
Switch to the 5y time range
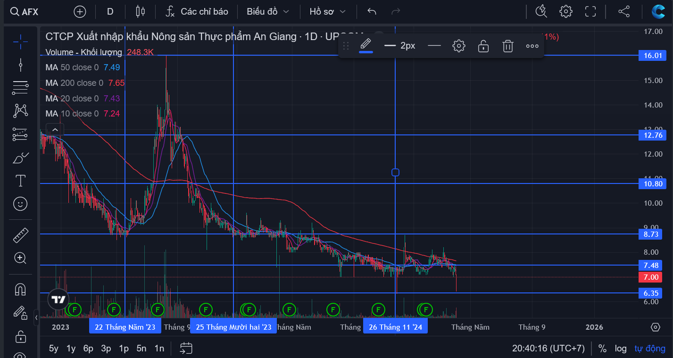[x=54, y=349]
